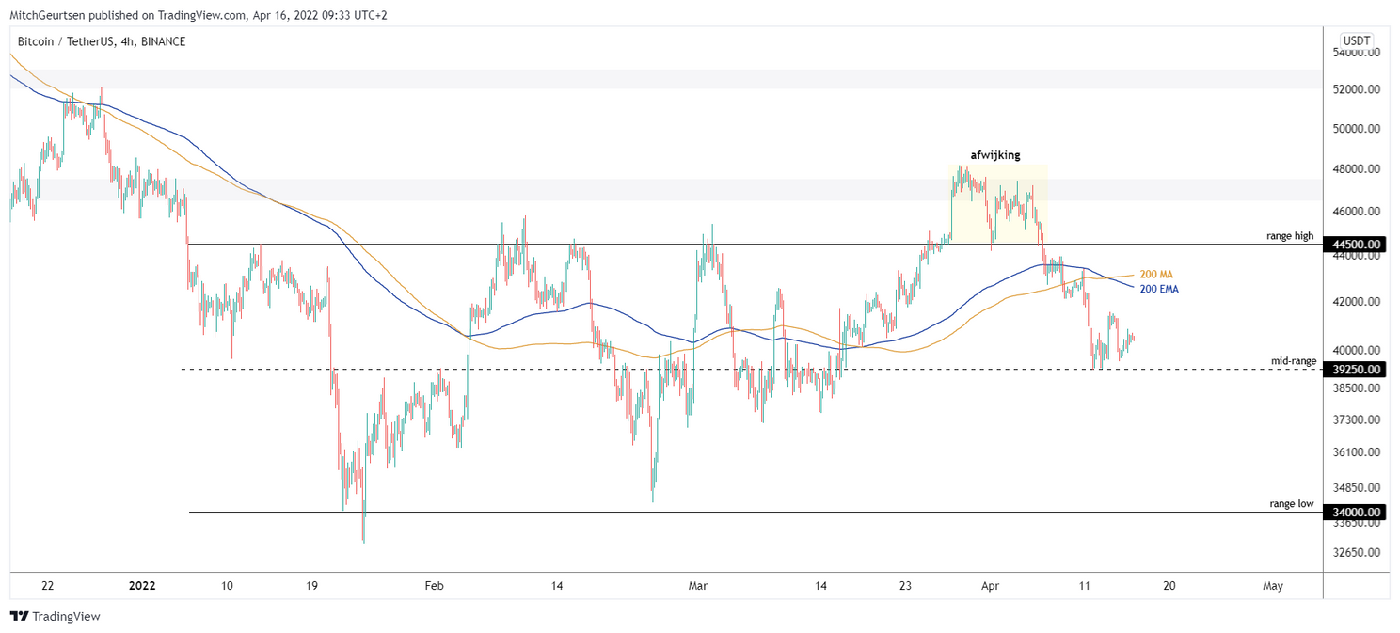Click the USDT currency label box
Image resolution: width=1400 pixels, height=633 pixels.
coord(1356,40)
